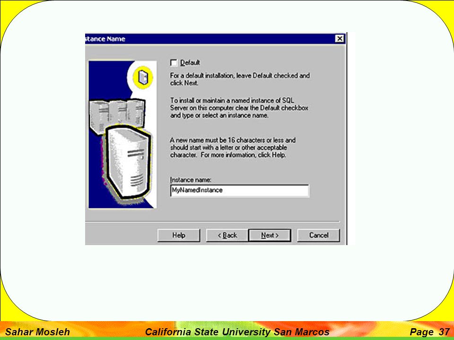Click the Instance Name title bar text
The image size is (454, 340).
(x=105, y=39)
